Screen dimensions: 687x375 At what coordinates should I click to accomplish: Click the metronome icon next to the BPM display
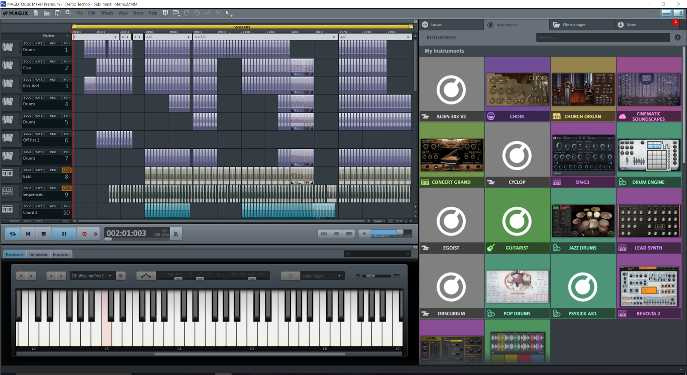176,234
